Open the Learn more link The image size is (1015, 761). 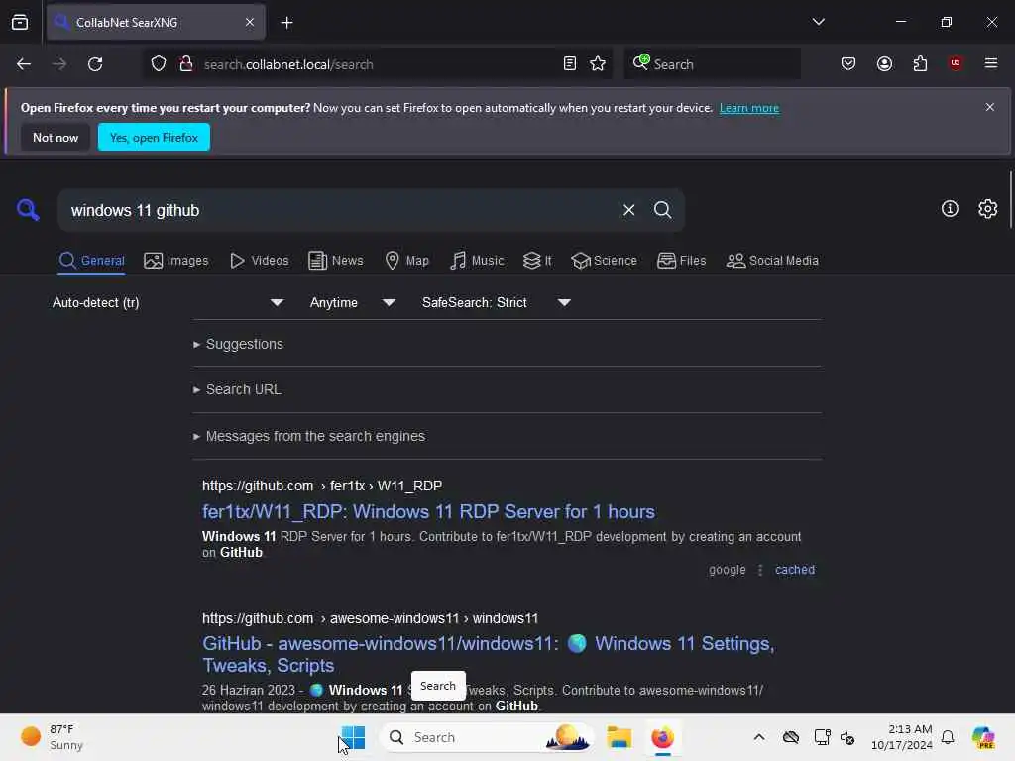tap(749, 108)
